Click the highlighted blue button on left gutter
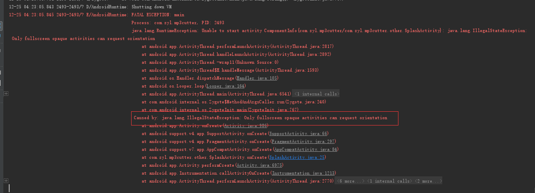Screen dimensions: 535x193 [x=1, y=26]
